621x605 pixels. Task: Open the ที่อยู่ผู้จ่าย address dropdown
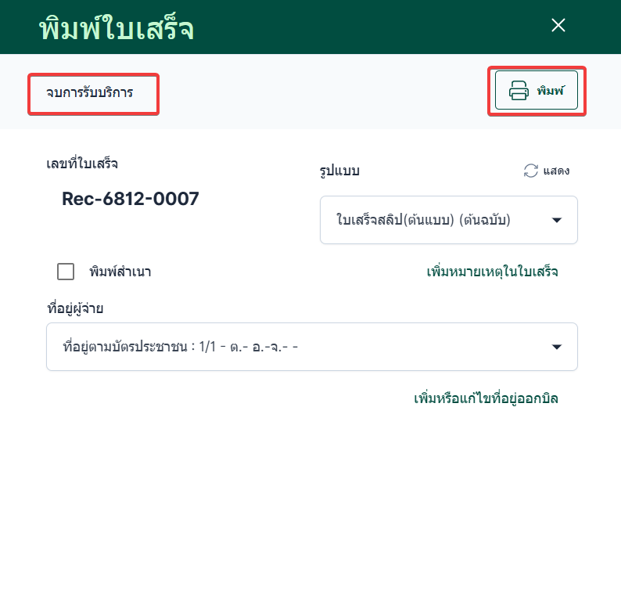tap(311, 347)
